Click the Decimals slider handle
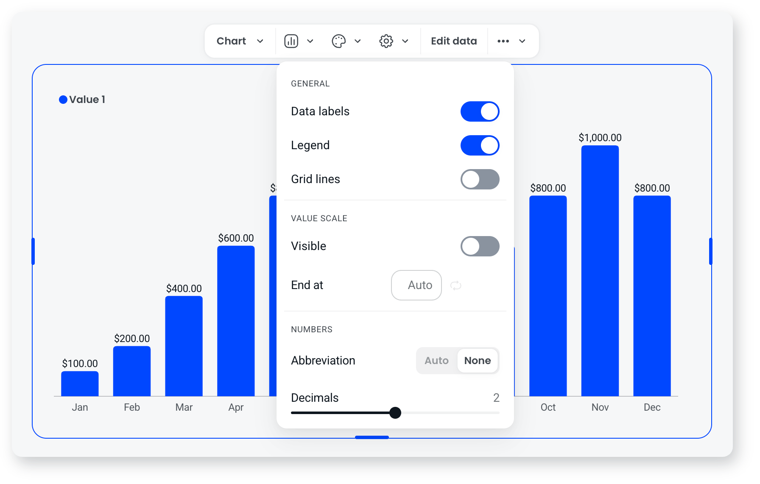The height and width of the screenshot is (484, 760). pos(395,413)
